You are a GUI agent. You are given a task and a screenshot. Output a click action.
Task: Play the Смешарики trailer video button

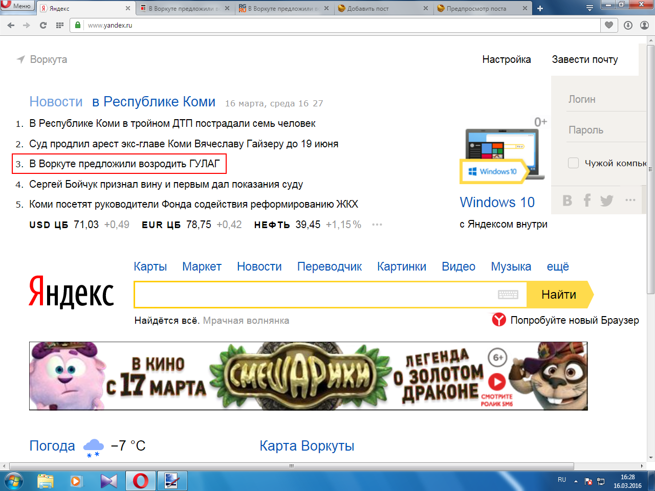pyautogui.click(x=497, y=382)
